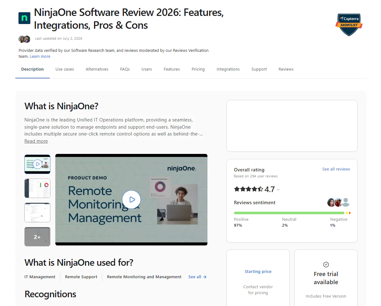Click the author avatars near the last updated date

pos(24,39)
